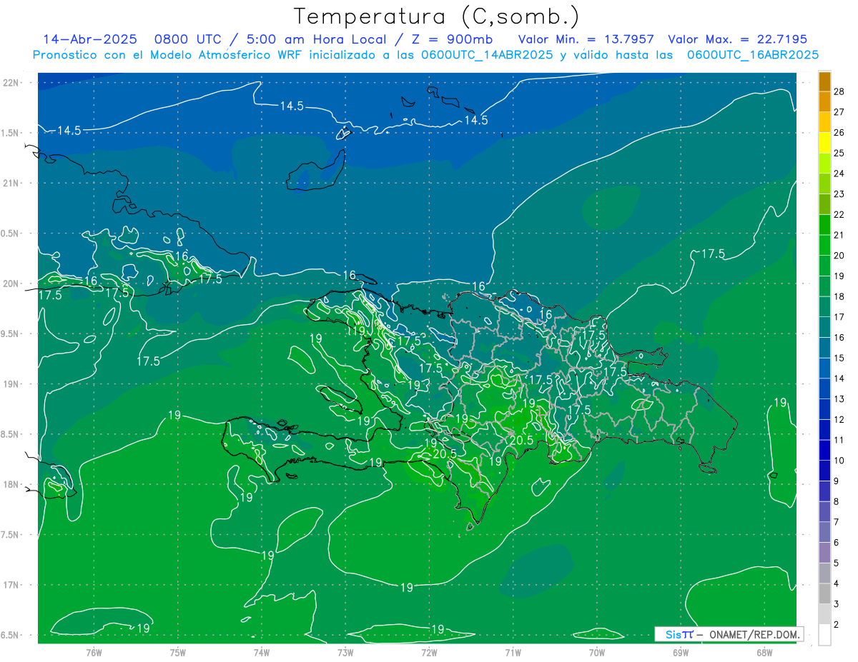Click the '19N' latitude axis label
This screenshot has width=858, height=662.
pyautogui.click(x=11, y=384)
